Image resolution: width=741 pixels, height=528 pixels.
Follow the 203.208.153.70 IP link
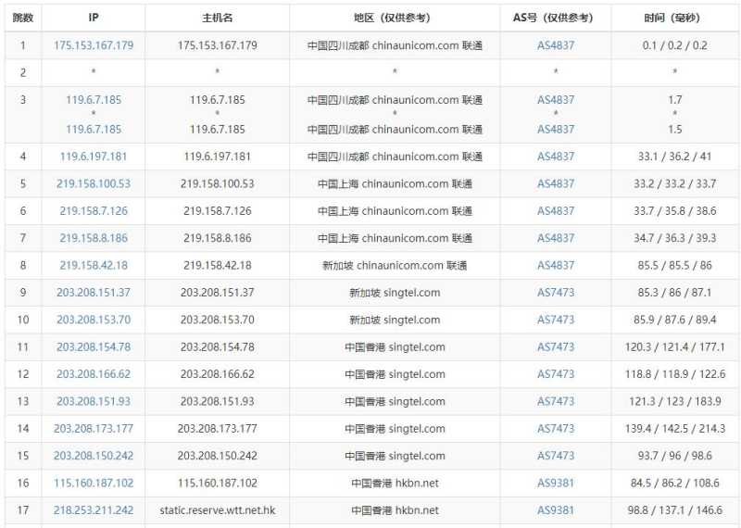pos(94,320)
